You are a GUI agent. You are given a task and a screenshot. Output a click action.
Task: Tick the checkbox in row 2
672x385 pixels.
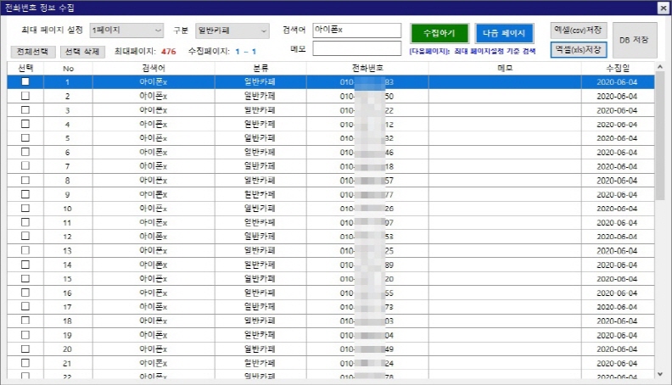[25, 96]
